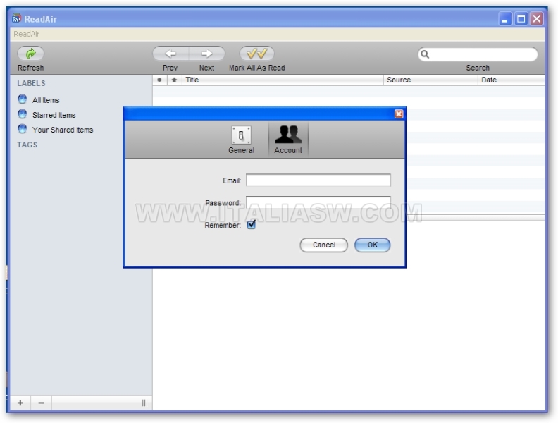Screen dimensions: 558x423
Task: Add a subscription with the plus button
Action: pos(20,403)
